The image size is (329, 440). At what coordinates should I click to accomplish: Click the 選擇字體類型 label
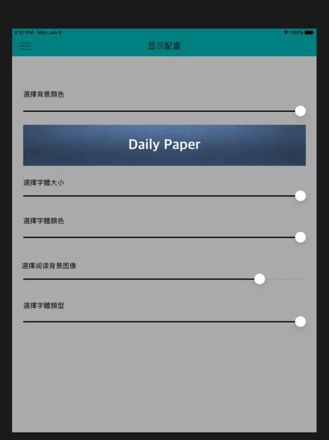43,306
